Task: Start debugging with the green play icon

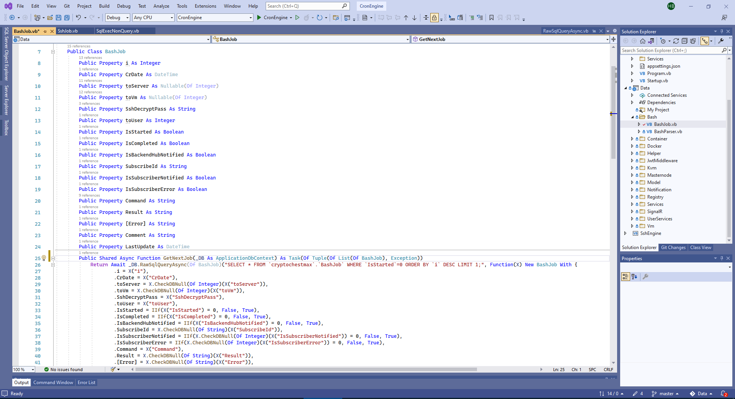Action: pyautogui.click(x=259, y=18)
